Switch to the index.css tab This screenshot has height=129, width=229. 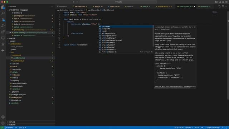114,6
